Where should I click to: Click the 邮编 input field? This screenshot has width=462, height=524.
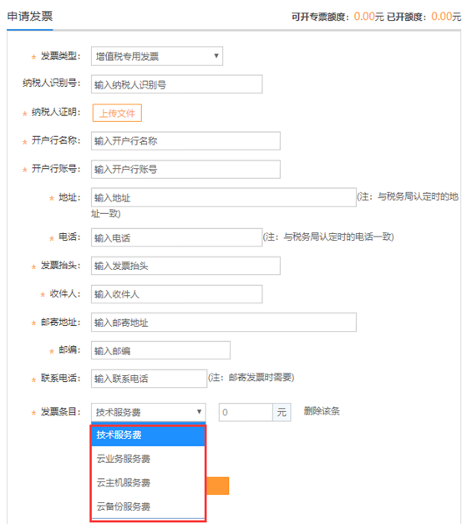click(160, 350)
